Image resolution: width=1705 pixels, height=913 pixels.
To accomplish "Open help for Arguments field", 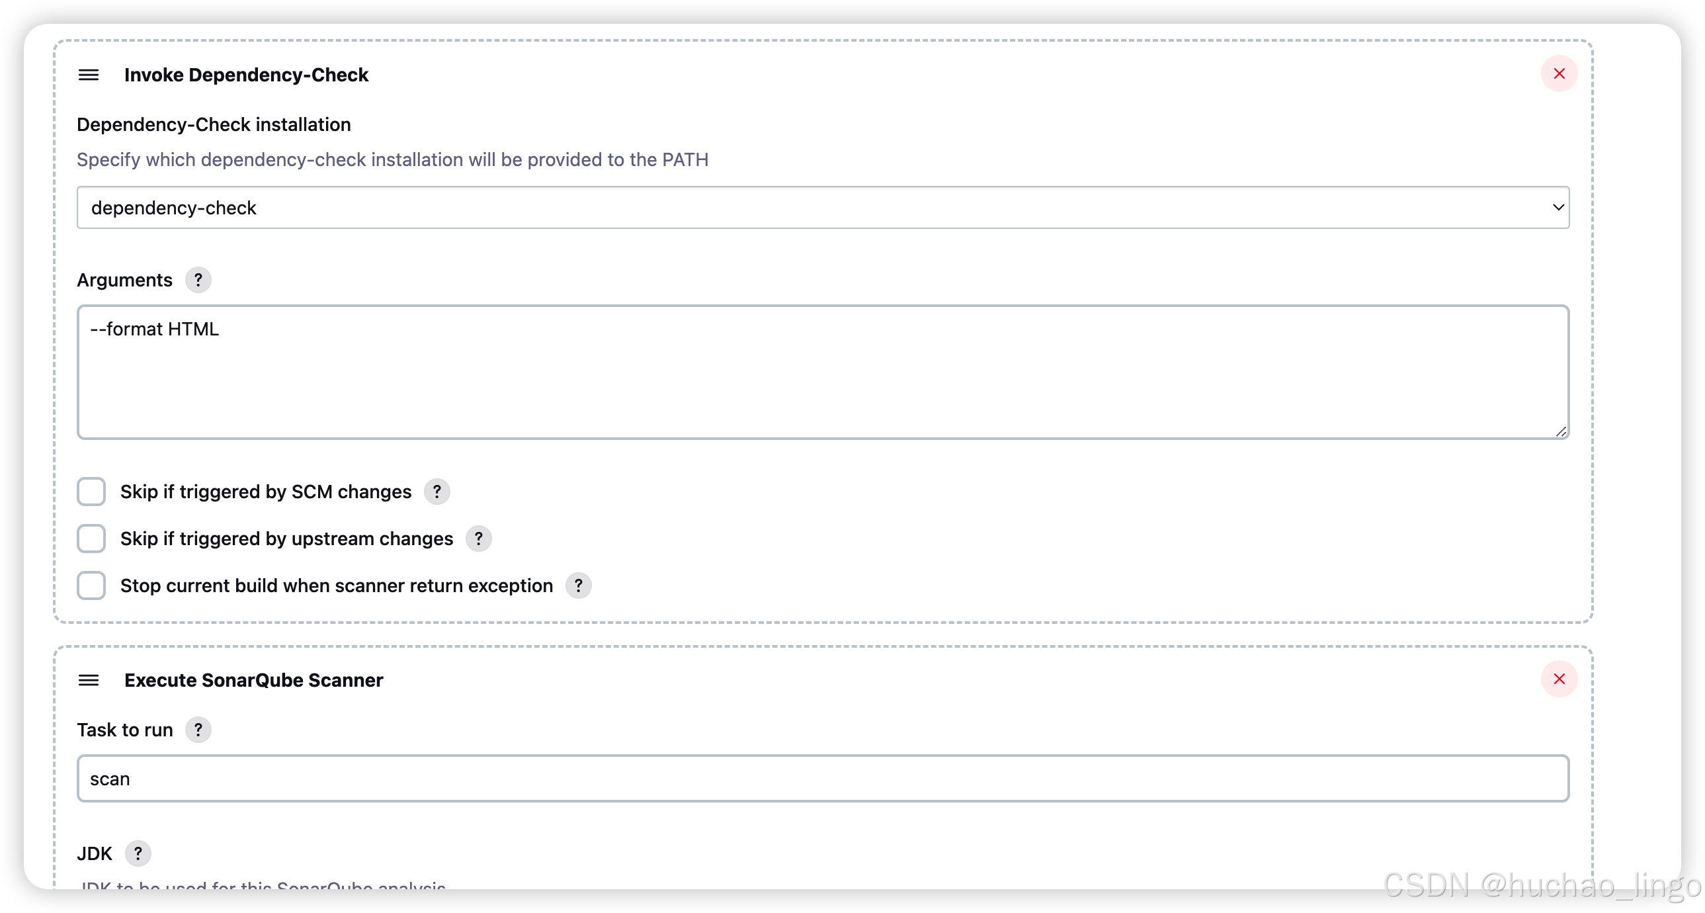I will (x=198, y=279).
